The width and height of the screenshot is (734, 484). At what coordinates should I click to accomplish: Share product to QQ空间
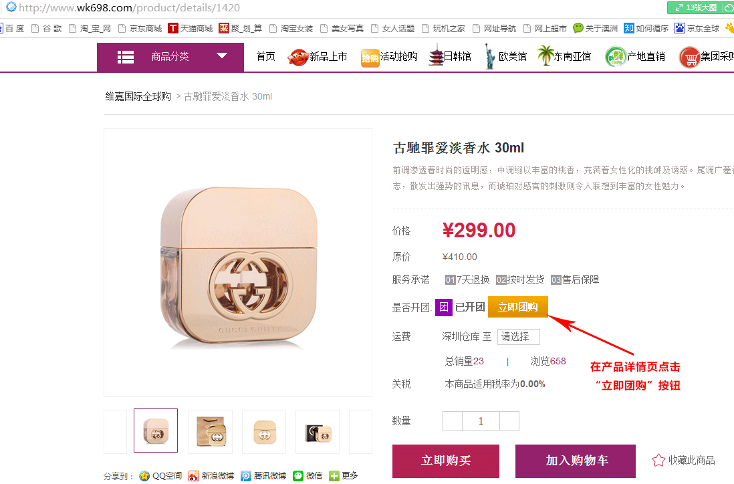click(160, 475)
